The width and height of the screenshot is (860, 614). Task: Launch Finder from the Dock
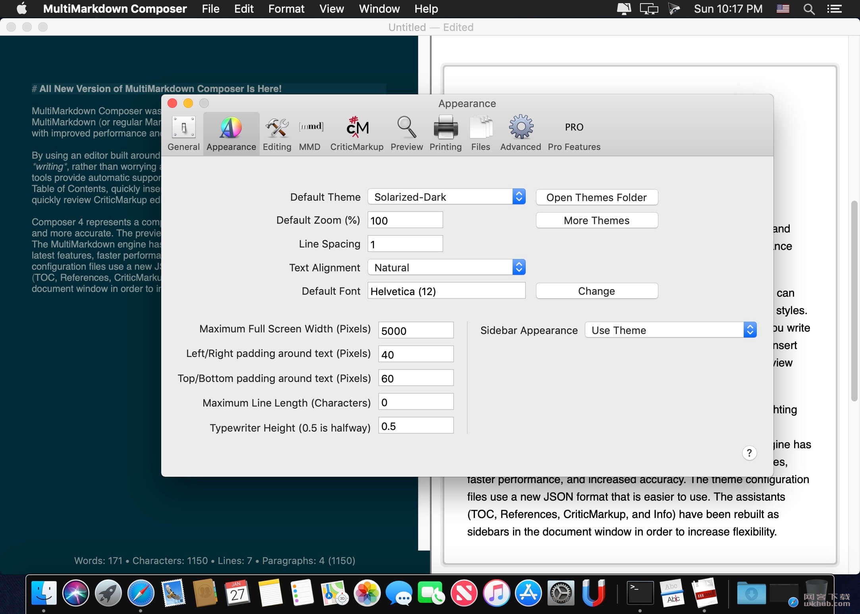tap(44, 593)
